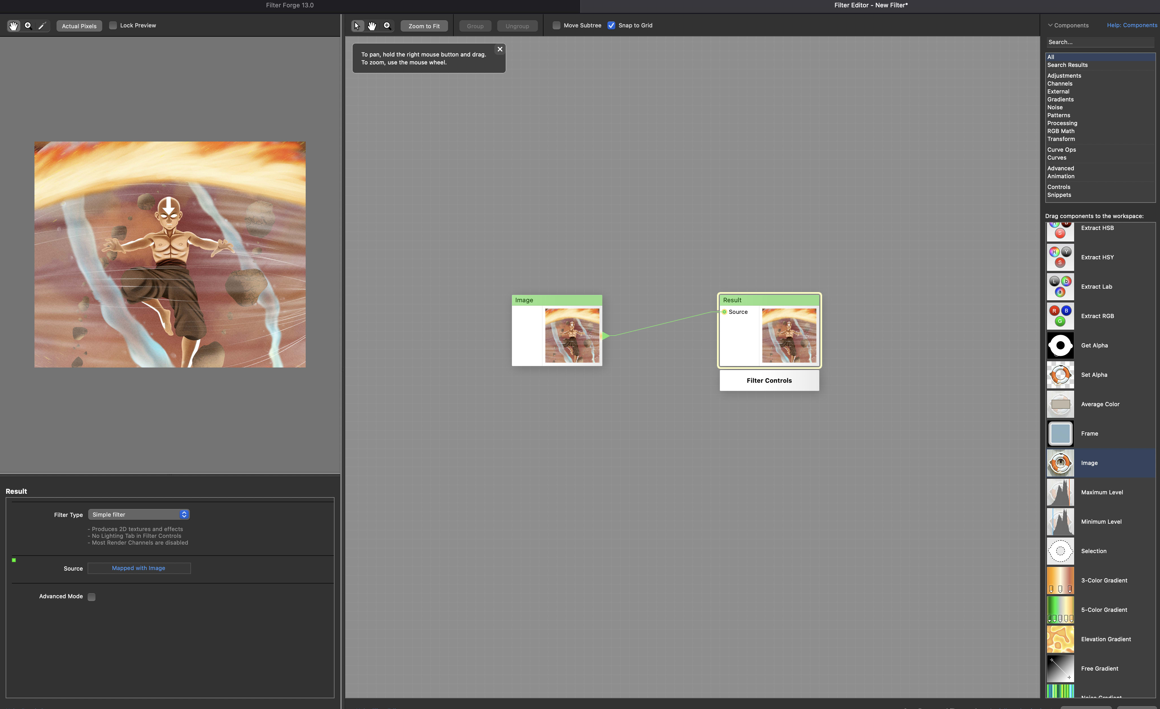Click the Actual Pixels button
Image resolution: width=1160 pixels, height=709 pixels.
[x=79, y=26]
